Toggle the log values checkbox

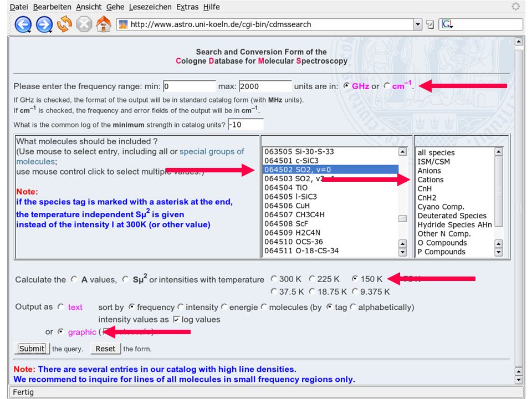[176, 319]
